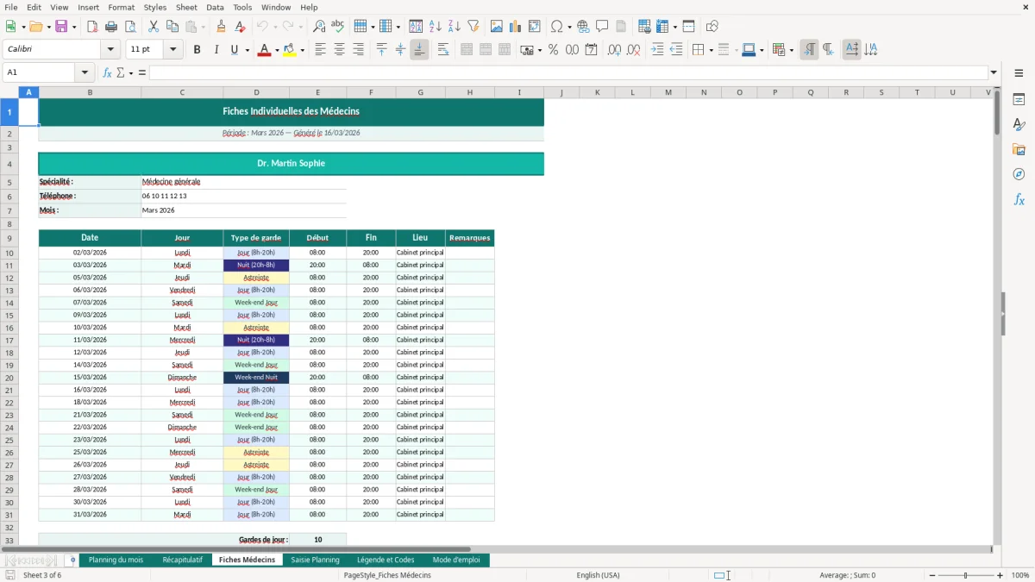1035x582 pixels.
Task: Click the vertical scrollbar
Action: 997,315
